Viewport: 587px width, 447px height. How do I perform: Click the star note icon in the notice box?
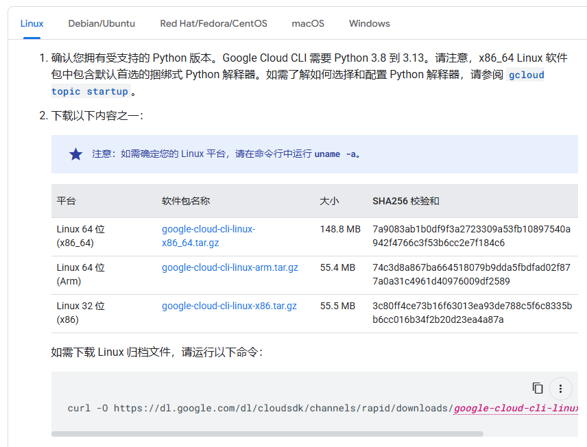(75, 154)
